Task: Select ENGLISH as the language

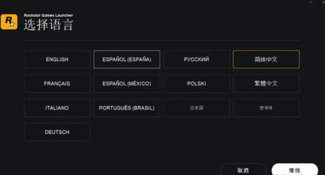Action: (57, 59)
